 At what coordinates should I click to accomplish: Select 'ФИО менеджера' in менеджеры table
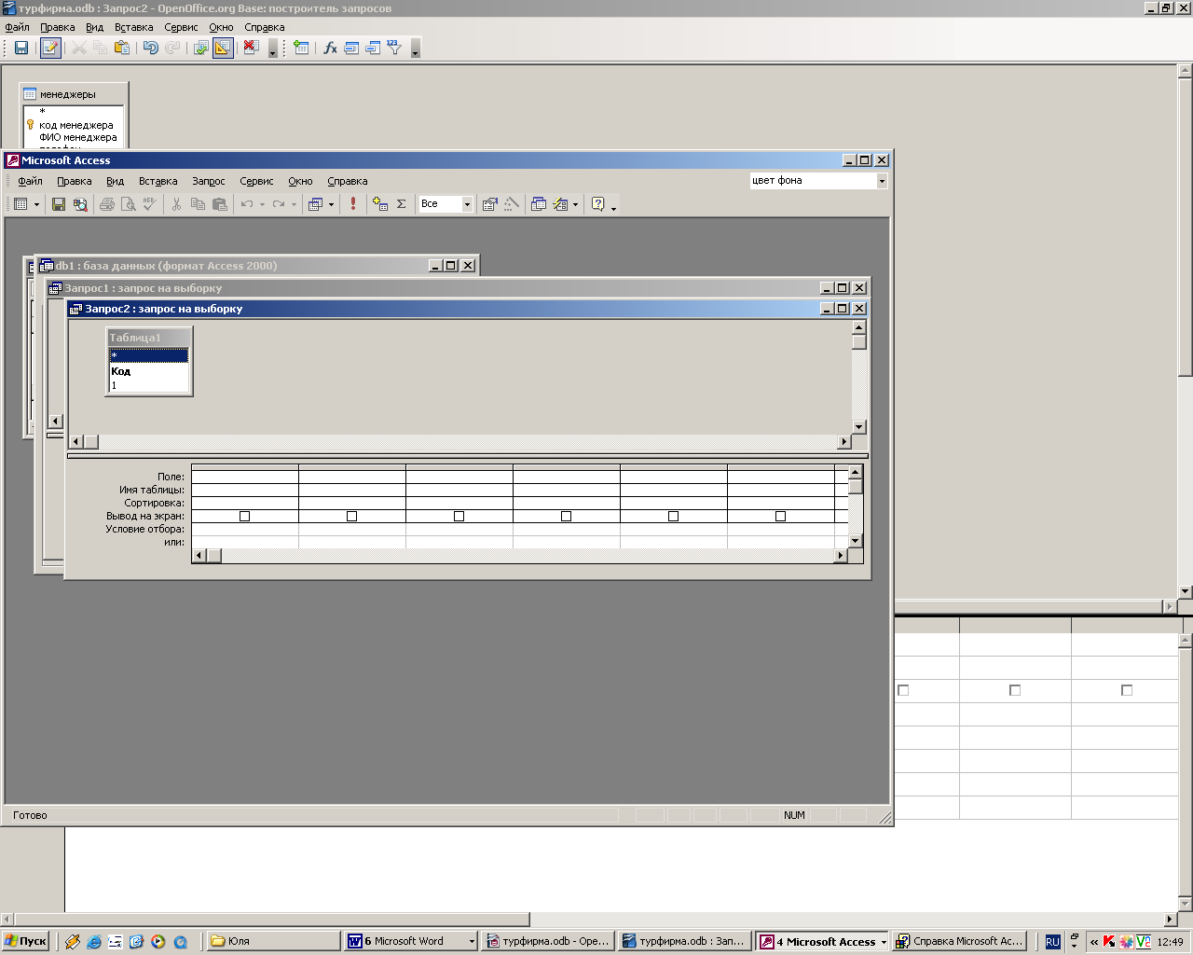78,137
